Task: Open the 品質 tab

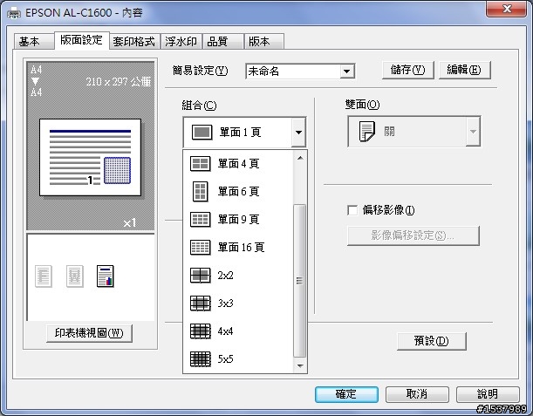Action: click(x=223, y=42)
